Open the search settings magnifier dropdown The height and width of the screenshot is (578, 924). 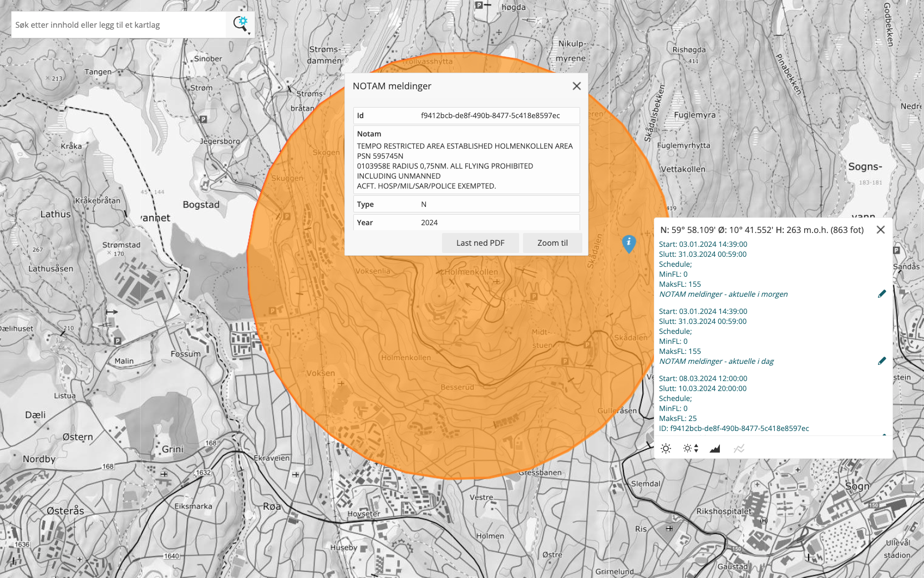pos(241,24)
